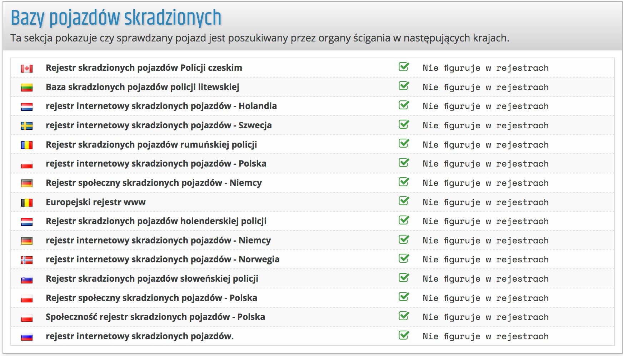Viewport: 623px width, 356px height.
Task: Click the green checkmark in the Holandia row
Action: pyautogui.click(x=404, y=105)
